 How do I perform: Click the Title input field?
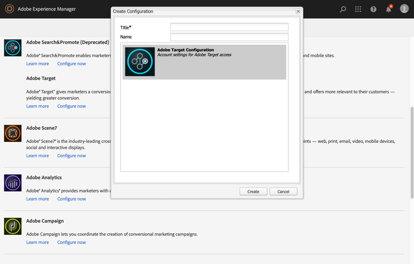coord(229,27)
